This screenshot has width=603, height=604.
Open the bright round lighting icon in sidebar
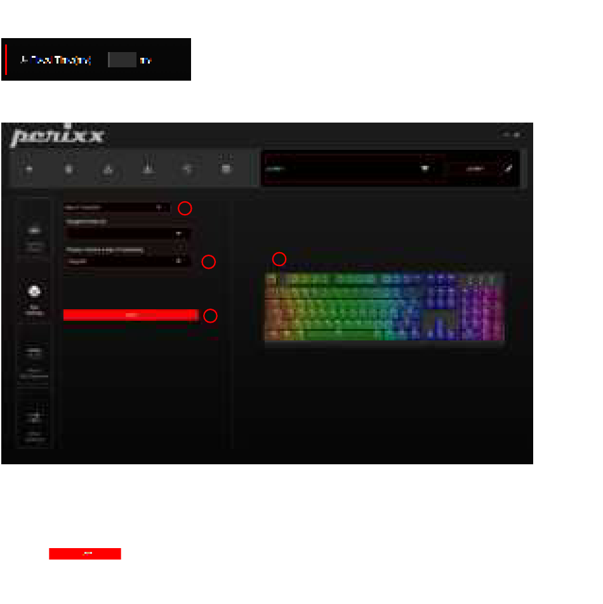34,292
